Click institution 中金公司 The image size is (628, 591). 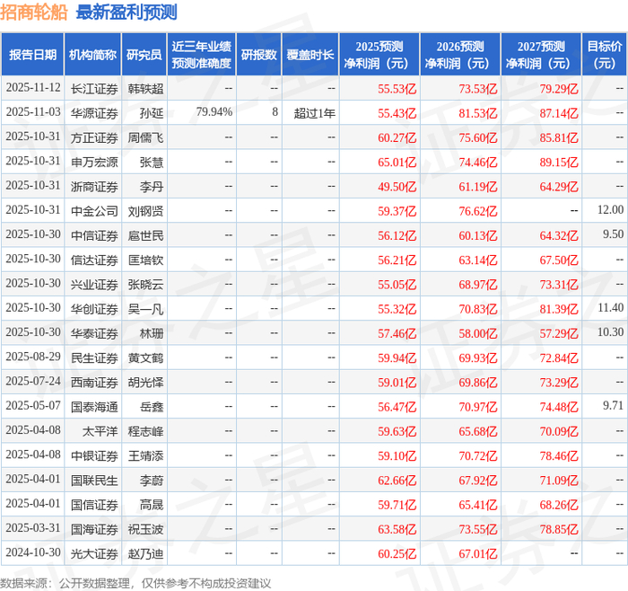coord(94,211)
